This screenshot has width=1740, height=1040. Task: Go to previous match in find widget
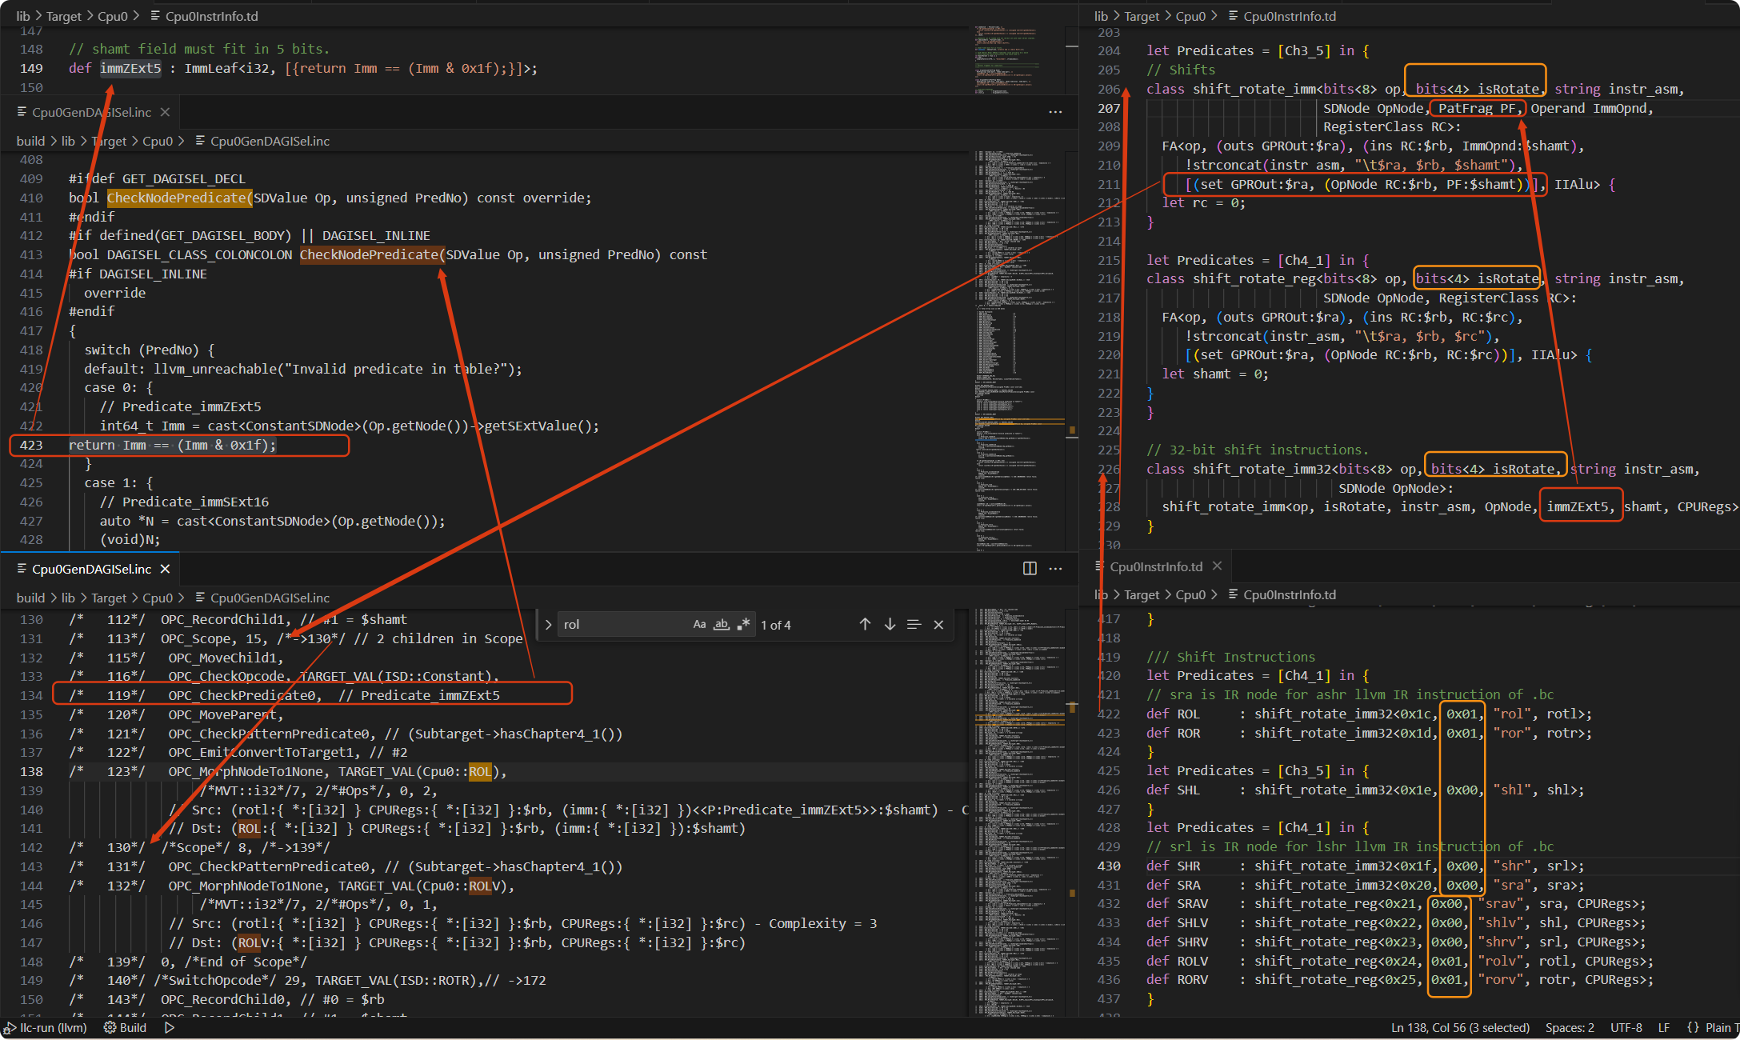(865, 624)
